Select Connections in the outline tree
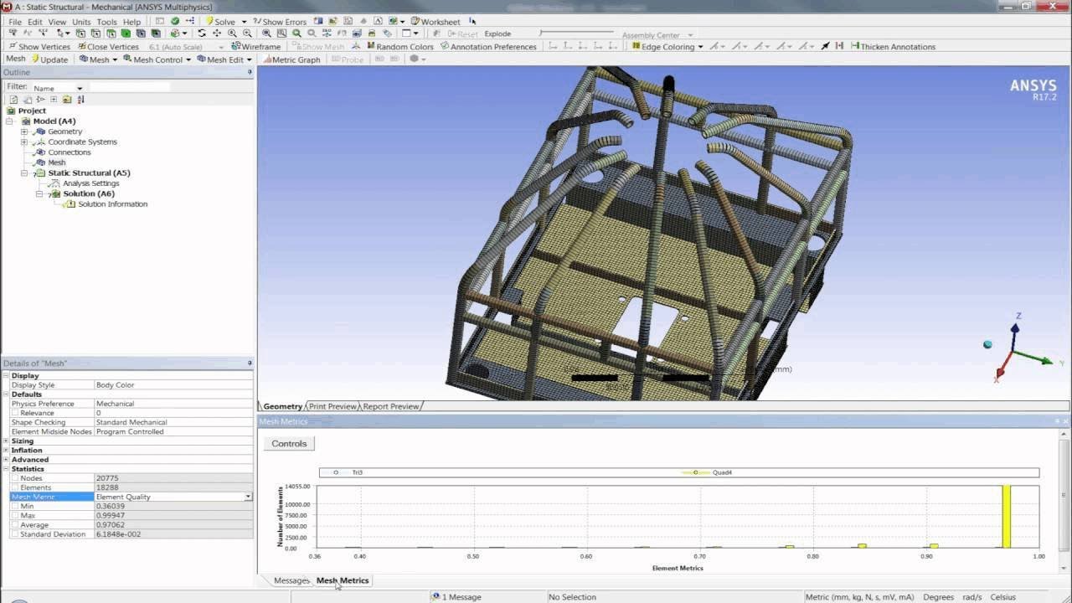The height and width of the screenshot is (603, 1072). (69, 152)
